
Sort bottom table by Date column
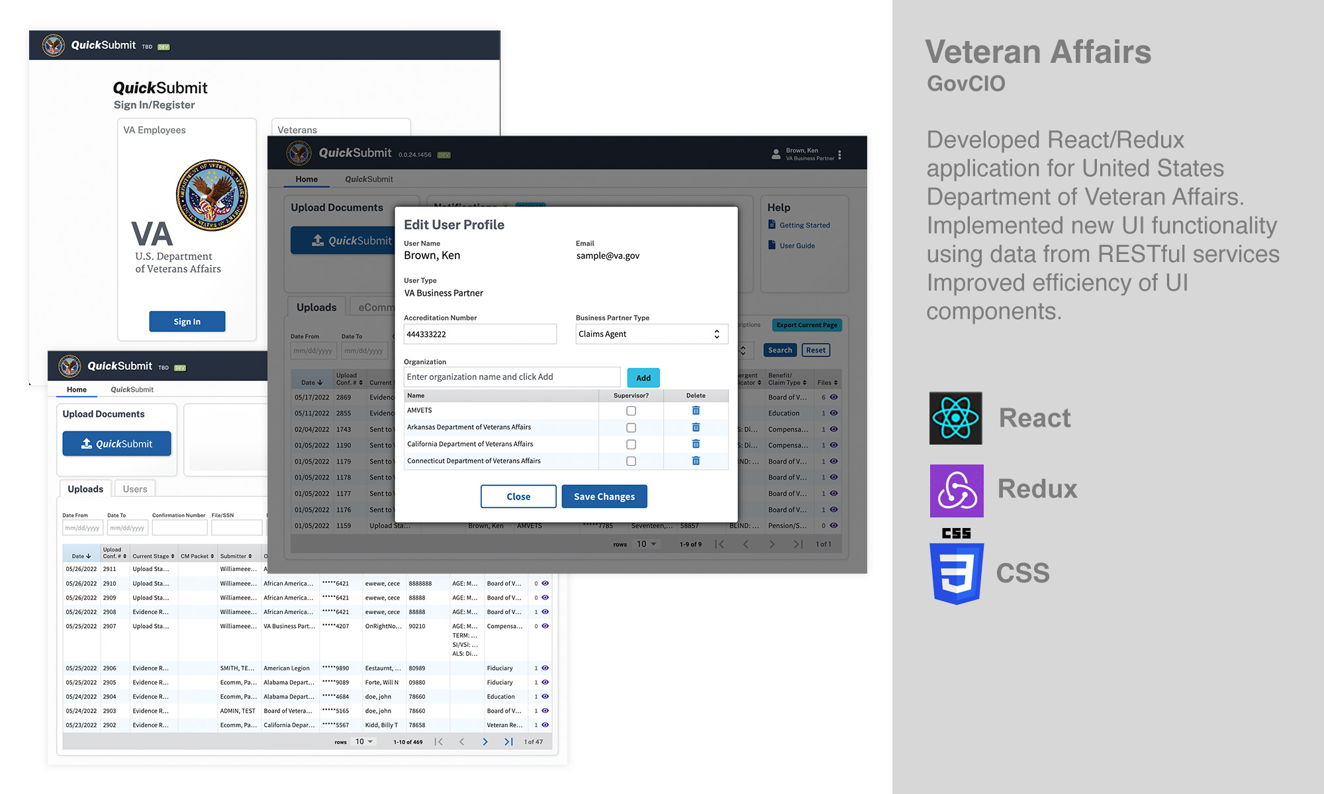(x=81, y=556)
